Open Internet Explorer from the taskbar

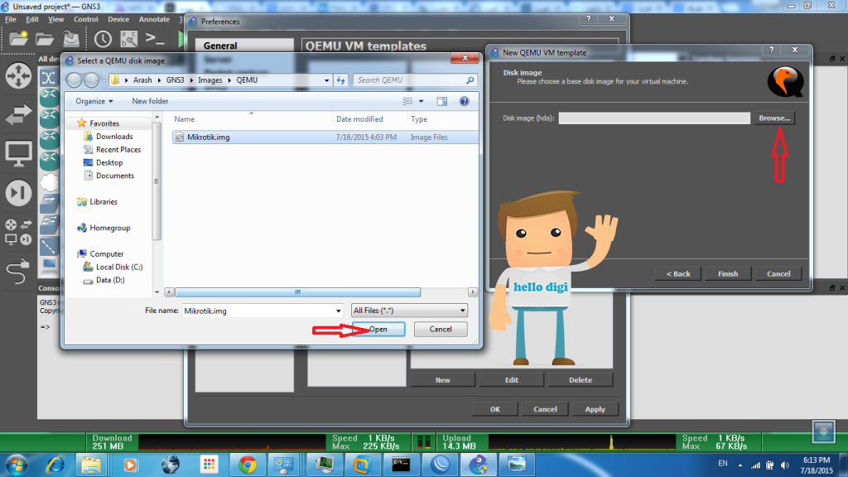(55, 465)
